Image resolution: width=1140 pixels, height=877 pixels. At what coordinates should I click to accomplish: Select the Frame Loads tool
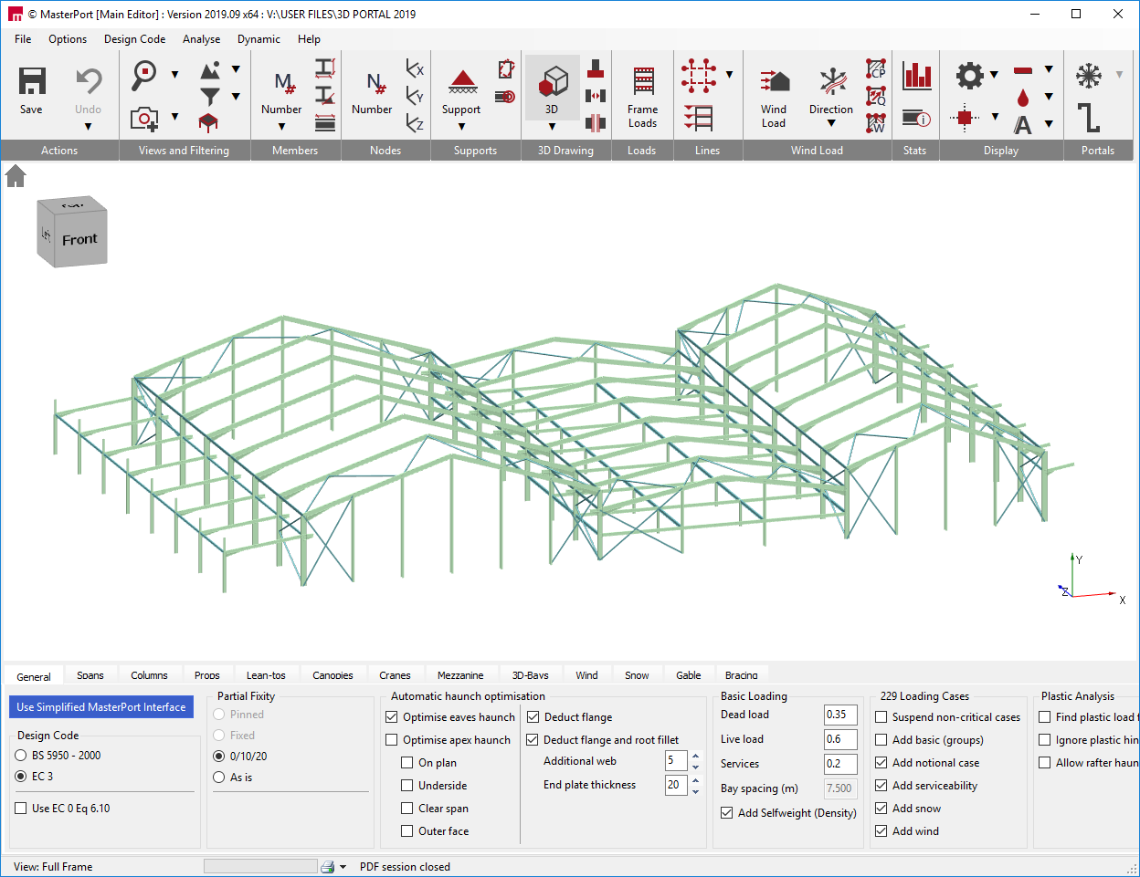tap(643, 81)
